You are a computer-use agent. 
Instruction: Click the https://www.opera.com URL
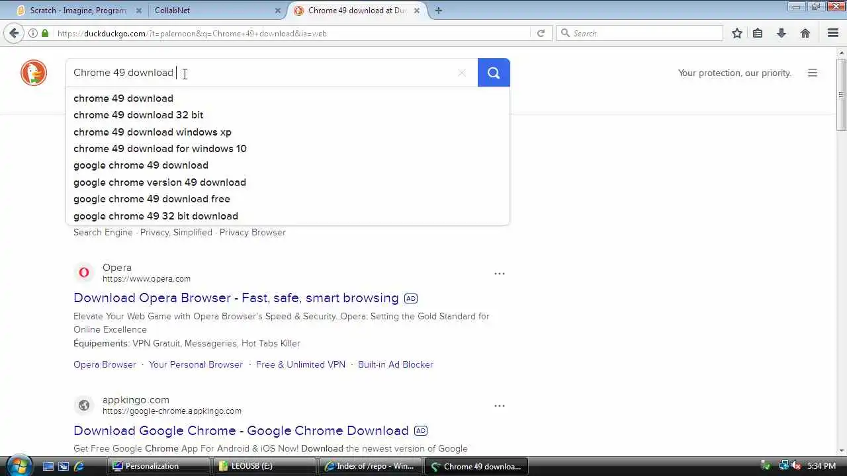(x=146, y=279)
